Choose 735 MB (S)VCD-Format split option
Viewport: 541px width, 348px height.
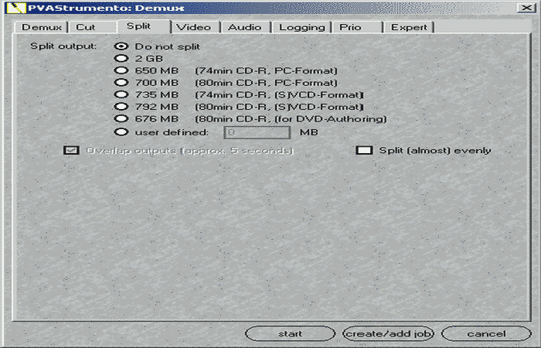pos(120,94)
